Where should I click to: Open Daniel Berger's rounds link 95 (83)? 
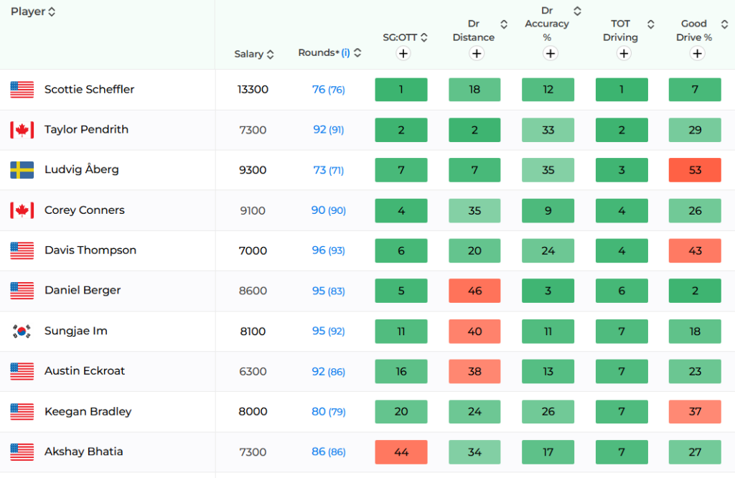329,291
